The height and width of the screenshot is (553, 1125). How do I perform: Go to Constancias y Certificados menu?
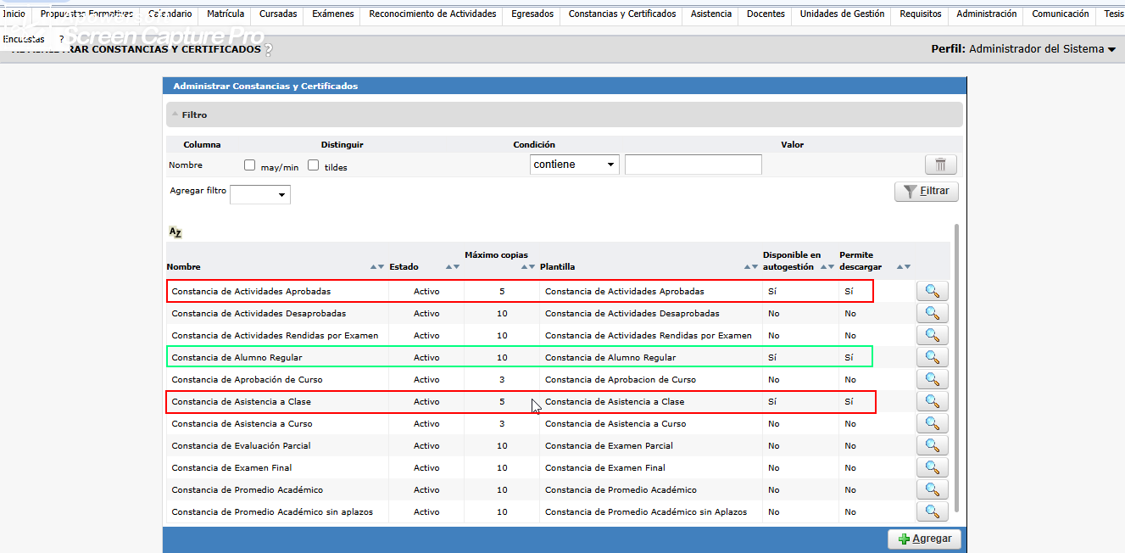click(622, 14)
